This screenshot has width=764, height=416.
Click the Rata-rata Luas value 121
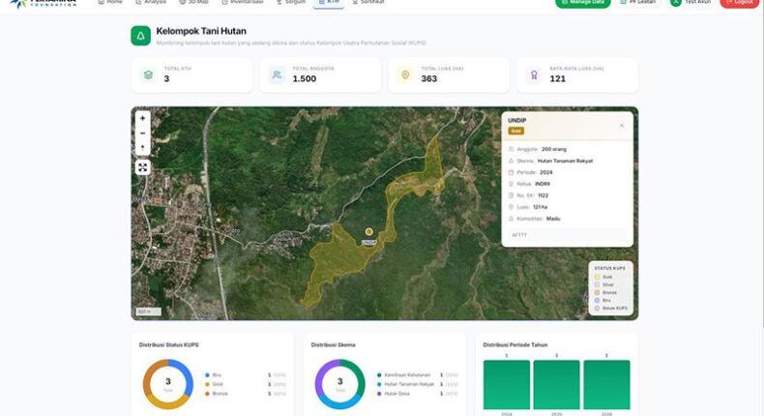558,79
